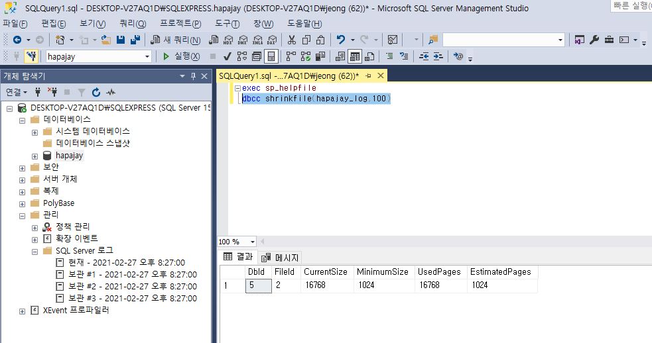Screen dimensions: 652x343
Task: Open Activity Monitor icon
Action: click(x=393, y=40)
